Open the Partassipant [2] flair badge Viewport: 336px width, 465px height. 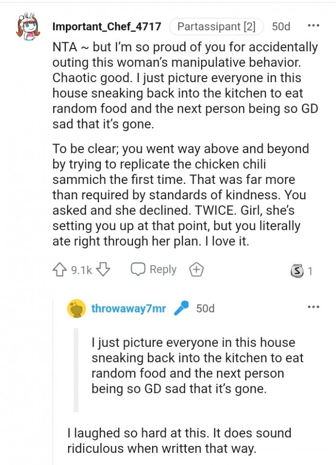point(216,26)
